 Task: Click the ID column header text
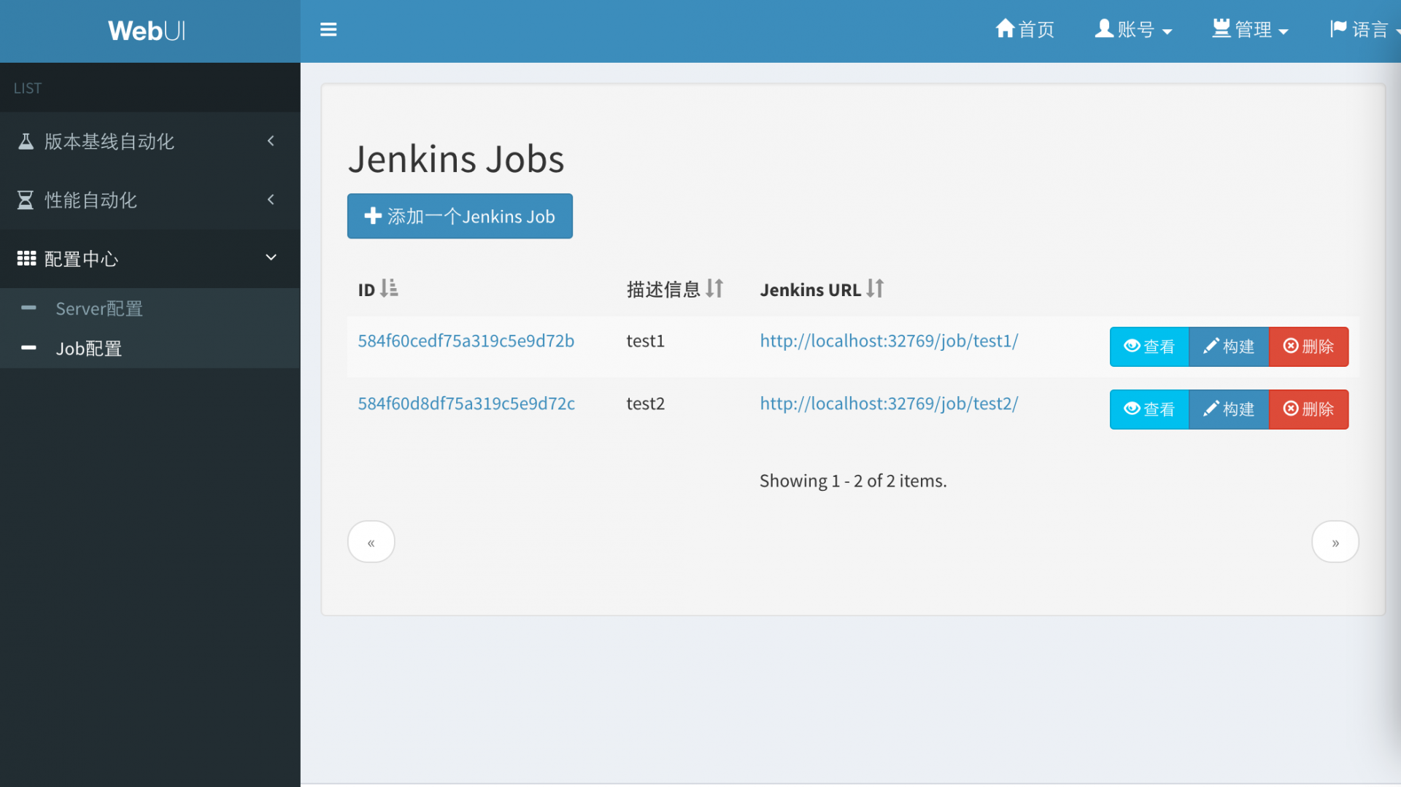point(366,290)
